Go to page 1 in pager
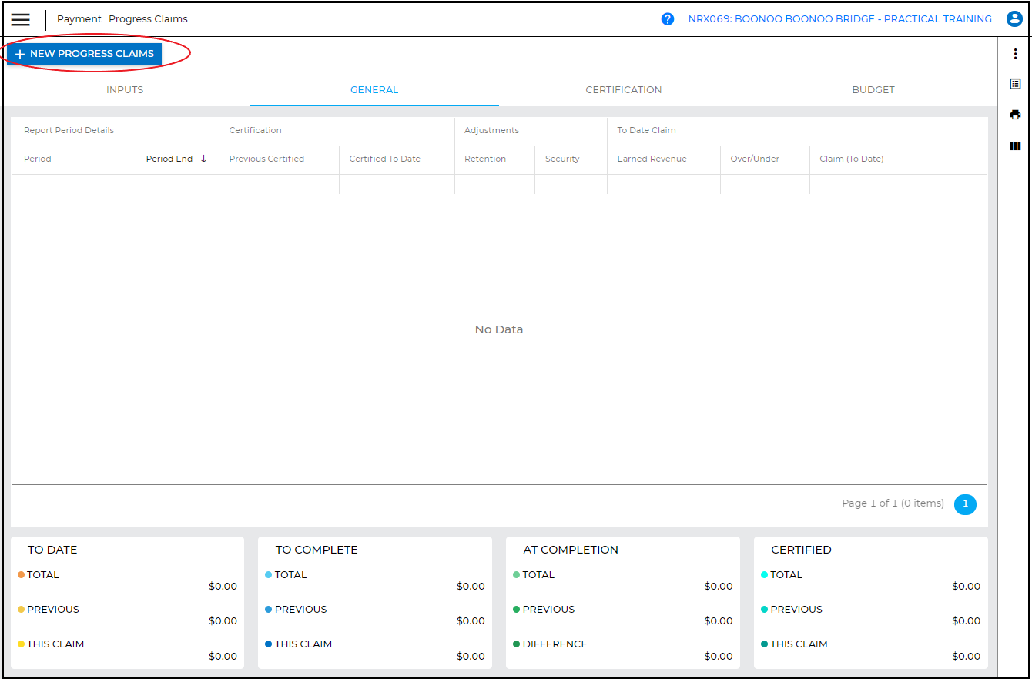Screen dimensions: 1032x679 (965, 504)
